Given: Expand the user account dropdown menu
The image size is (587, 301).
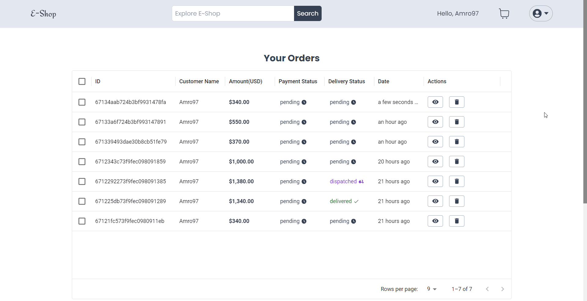Looking at the screenshot, I should (x=541, y=13).
